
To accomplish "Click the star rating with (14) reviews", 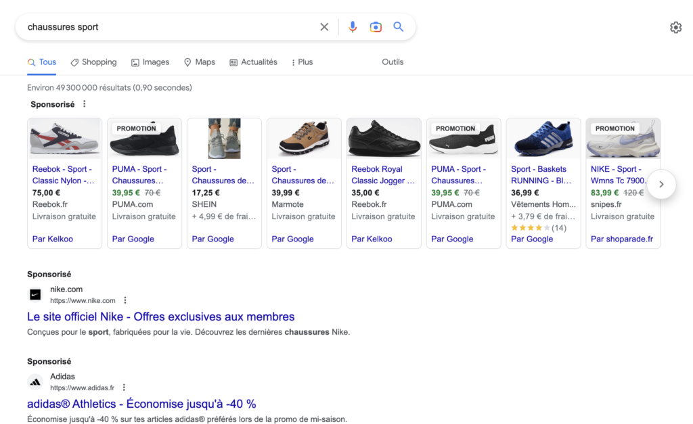I will pyautogui.click(x=539, y=228).
